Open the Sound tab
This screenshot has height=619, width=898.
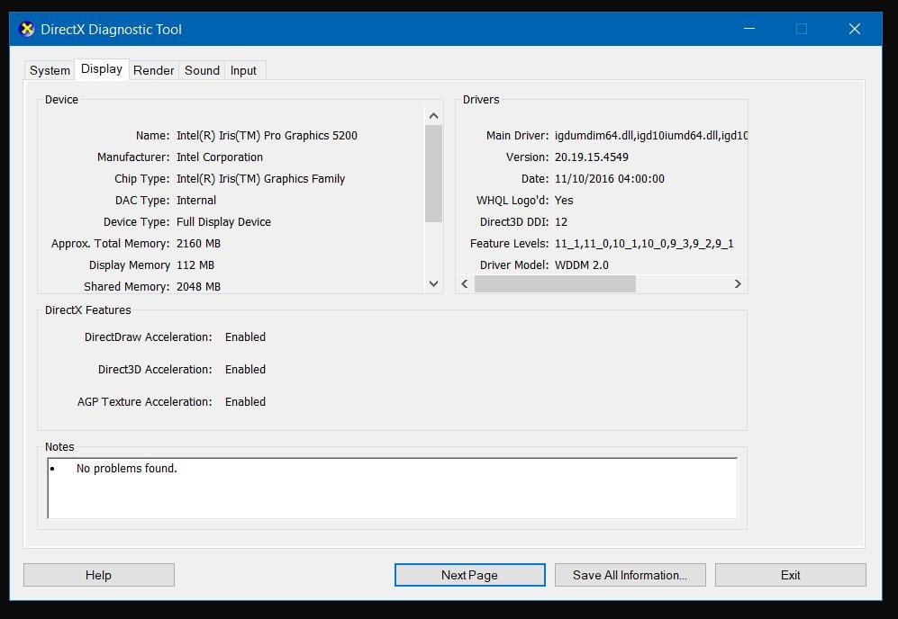point(202,70)
